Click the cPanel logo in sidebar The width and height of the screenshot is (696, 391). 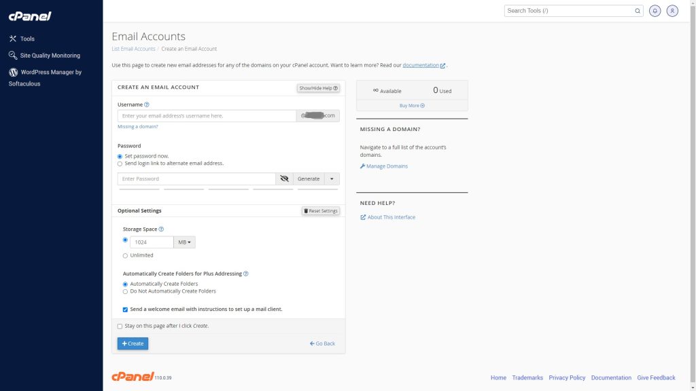click(30, 16)
